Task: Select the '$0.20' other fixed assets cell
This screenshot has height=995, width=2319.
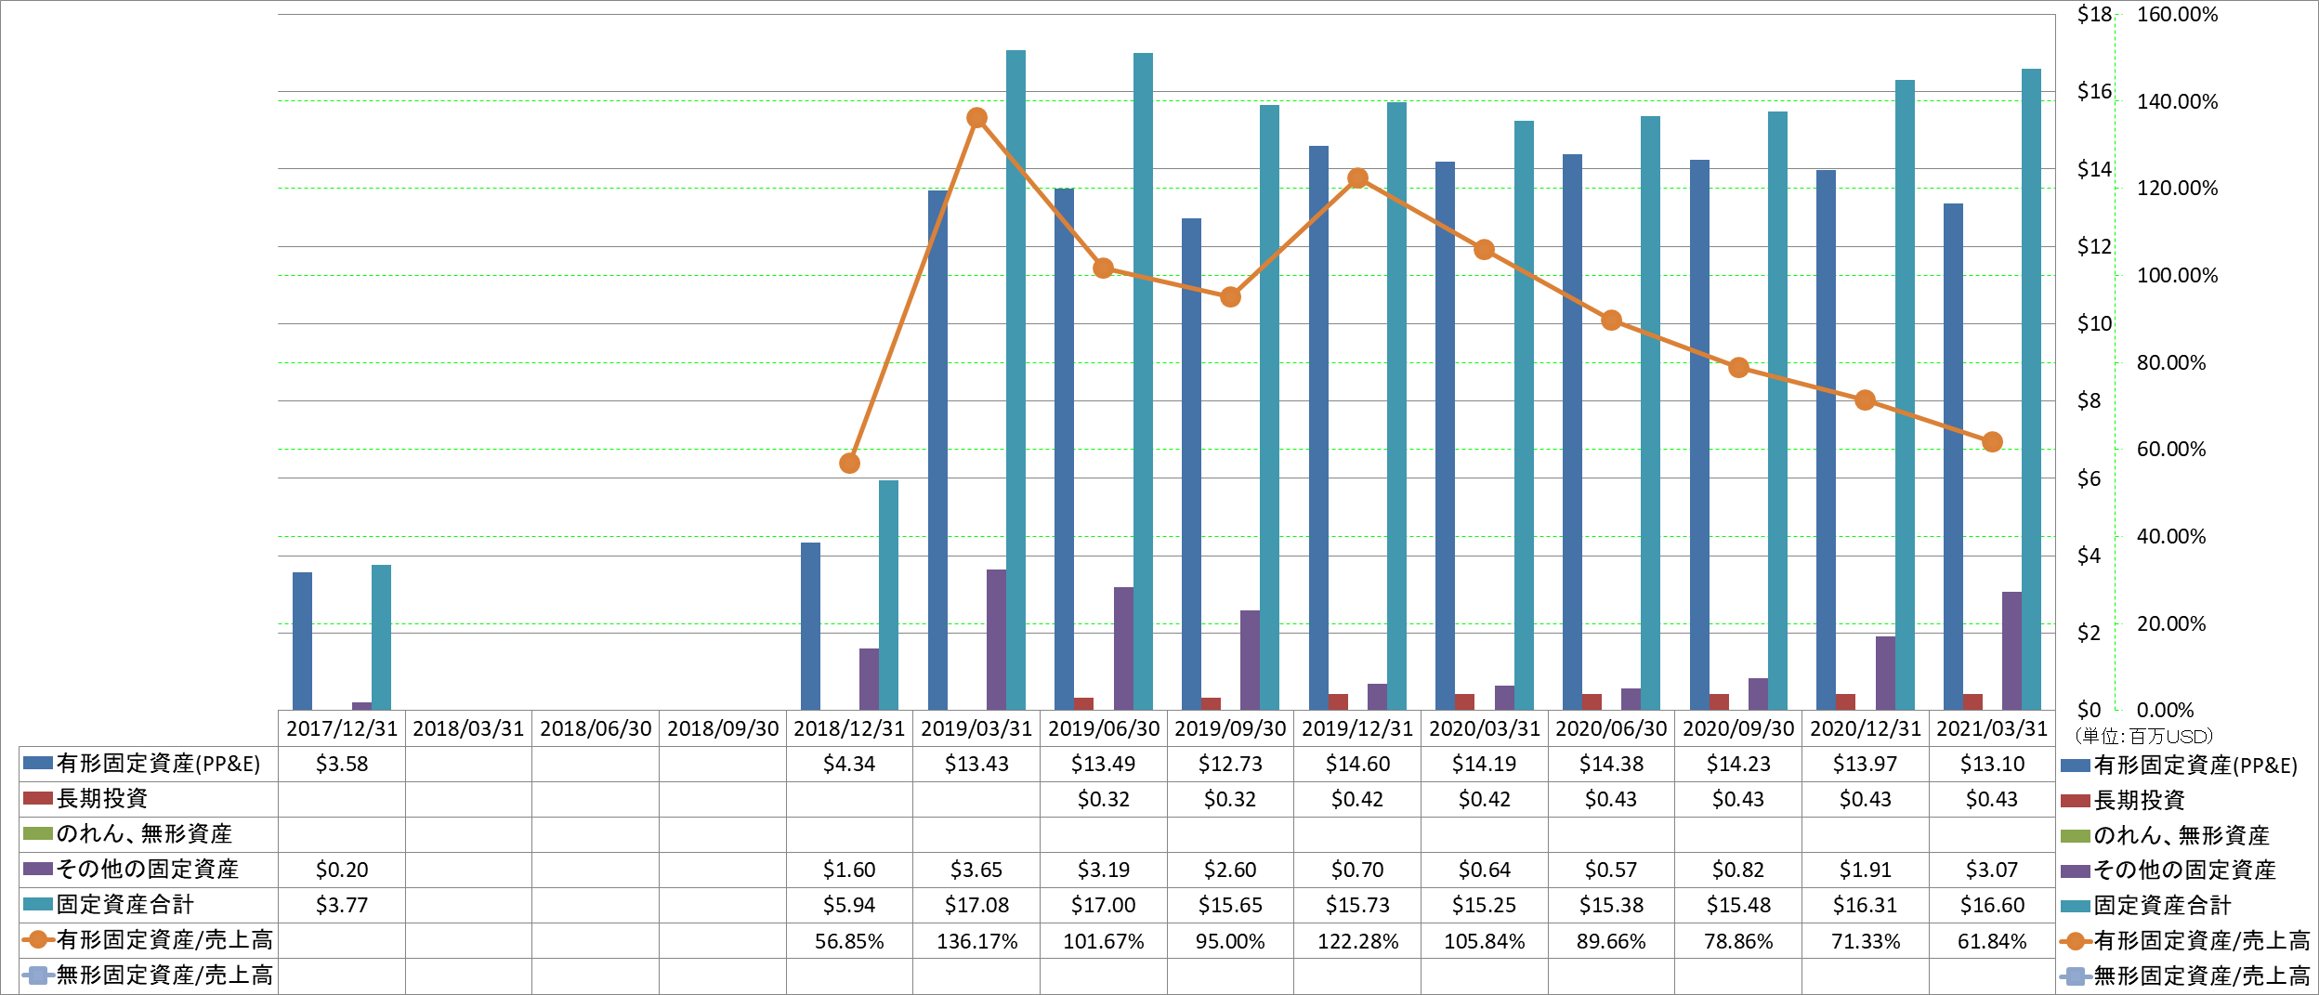Action: (x=342, y=870)
